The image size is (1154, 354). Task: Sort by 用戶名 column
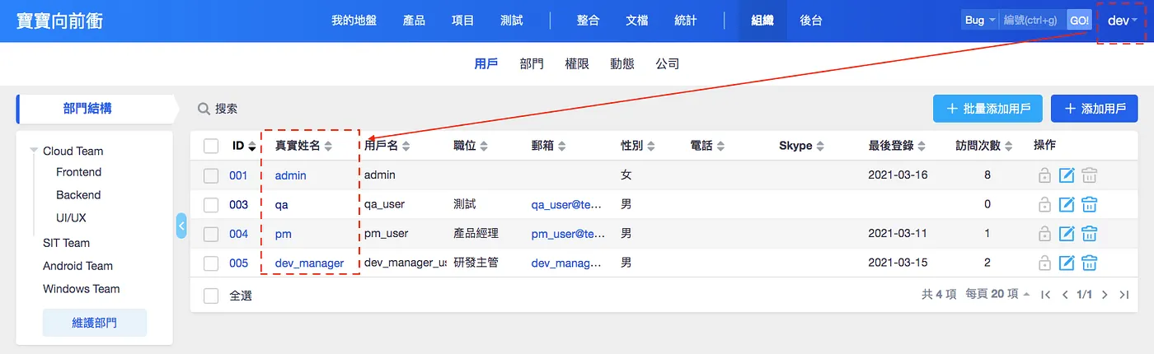pyautogui.click(x=387, y=146)
